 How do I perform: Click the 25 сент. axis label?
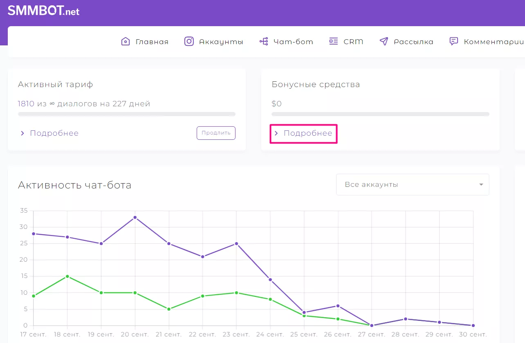[304, 334]
